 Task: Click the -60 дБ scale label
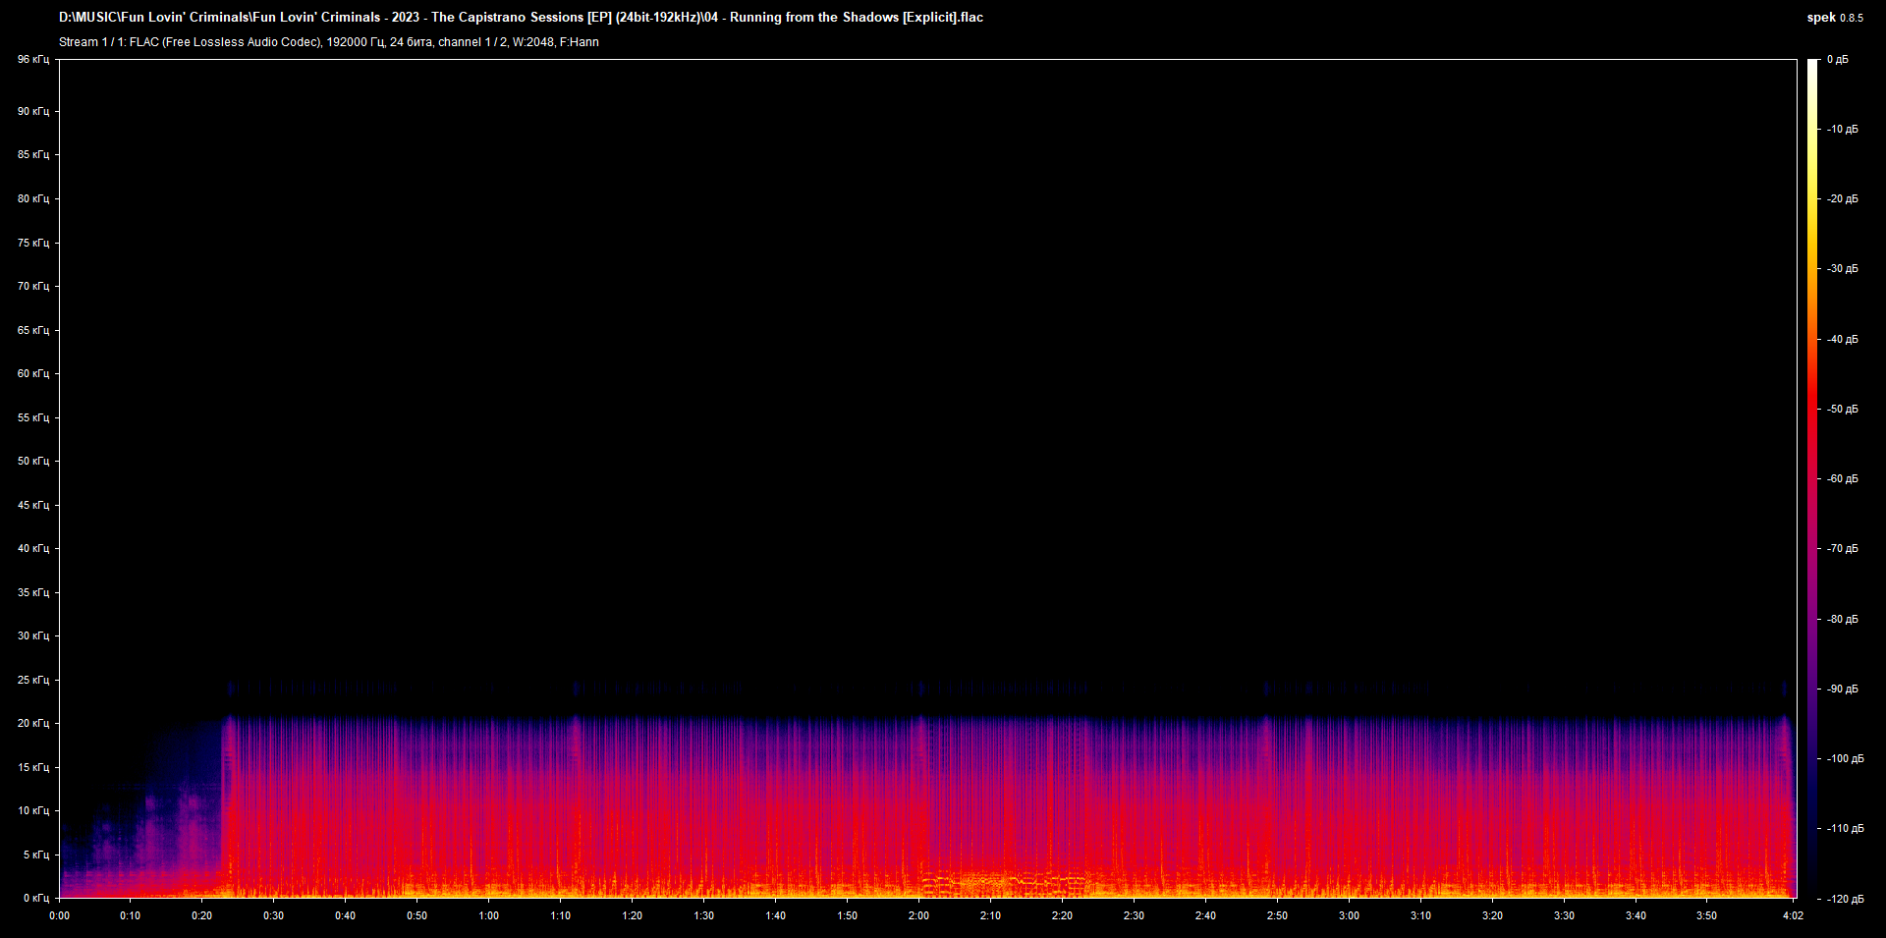click(x=1842, y=479)
